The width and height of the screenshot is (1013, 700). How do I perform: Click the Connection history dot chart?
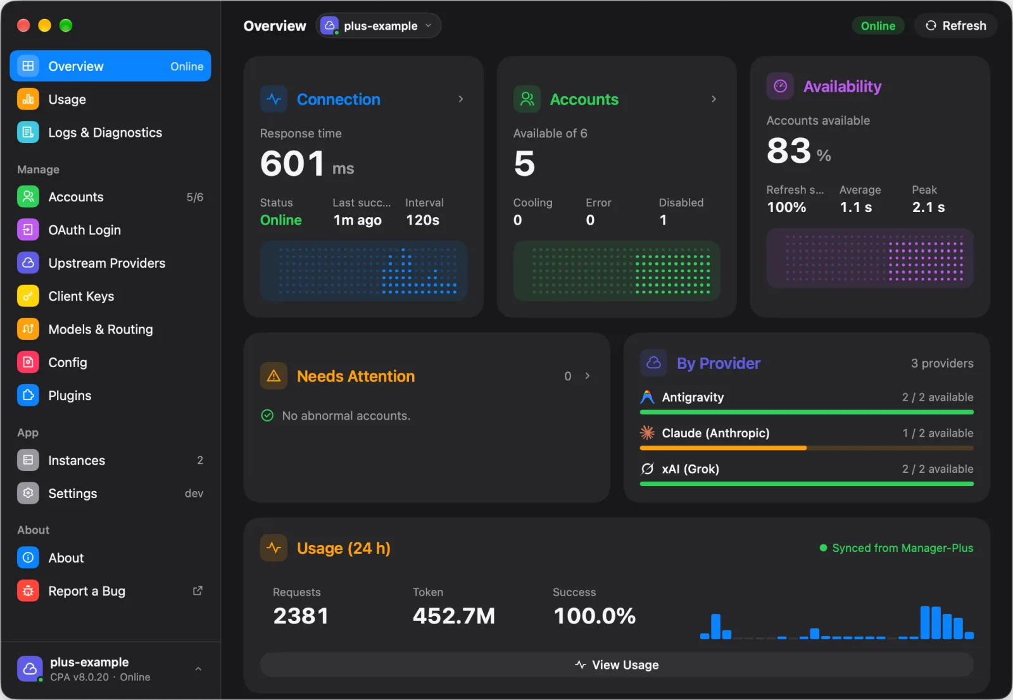coord(363,271)
